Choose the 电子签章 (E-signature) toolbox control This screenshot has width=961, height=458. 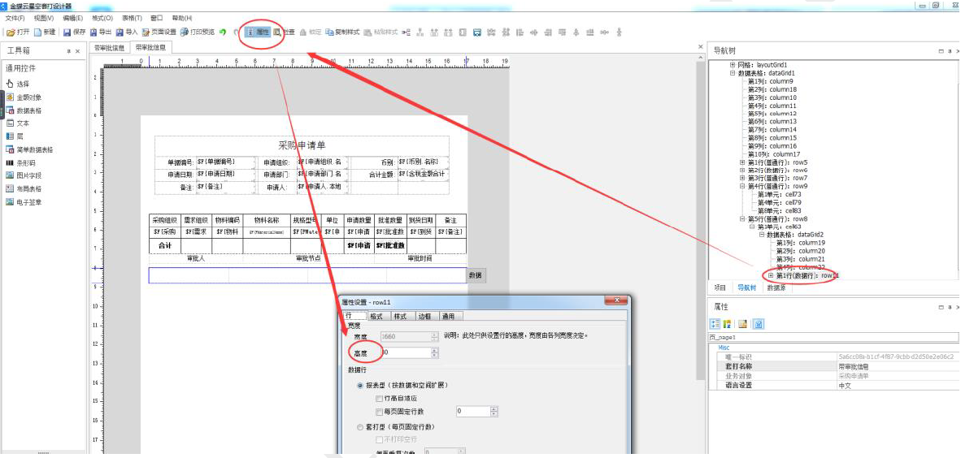click(28, 202)
